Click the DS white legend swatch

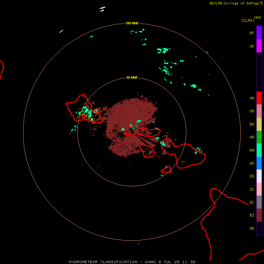pyautogui.click(x=259, y=176)
